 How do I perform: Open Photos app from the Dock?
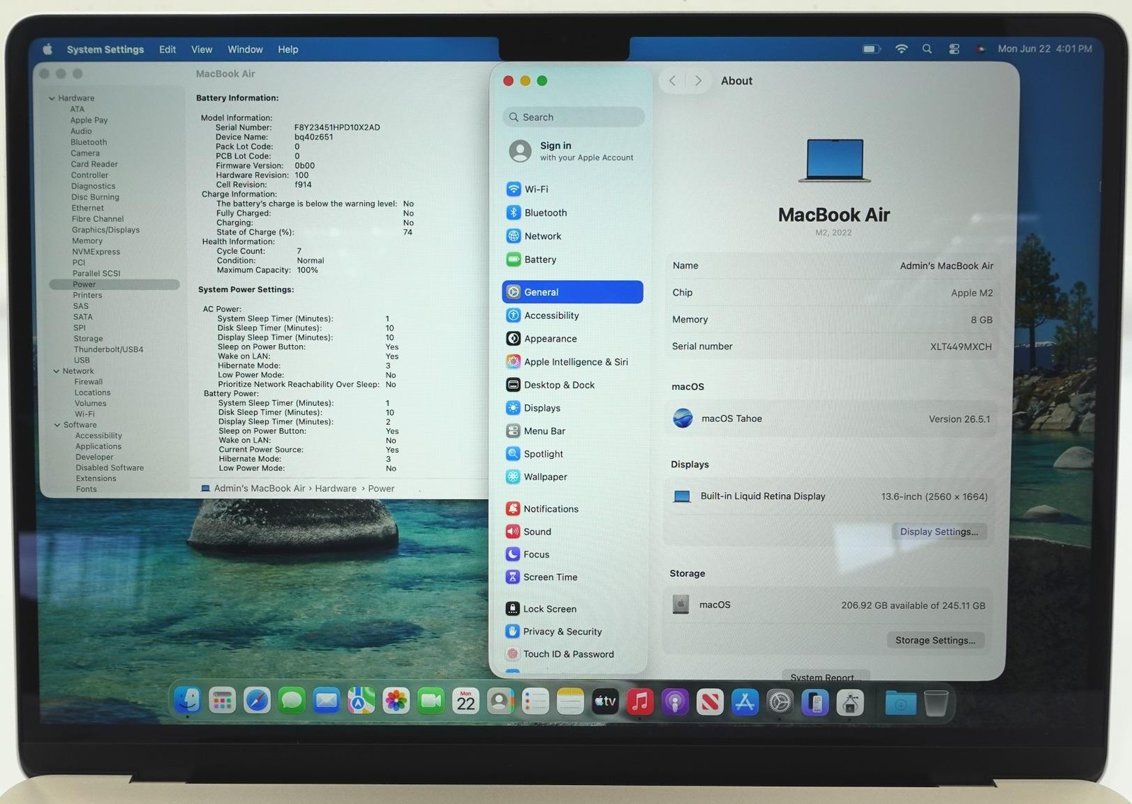pyautogui.click(x=396, y=701)
